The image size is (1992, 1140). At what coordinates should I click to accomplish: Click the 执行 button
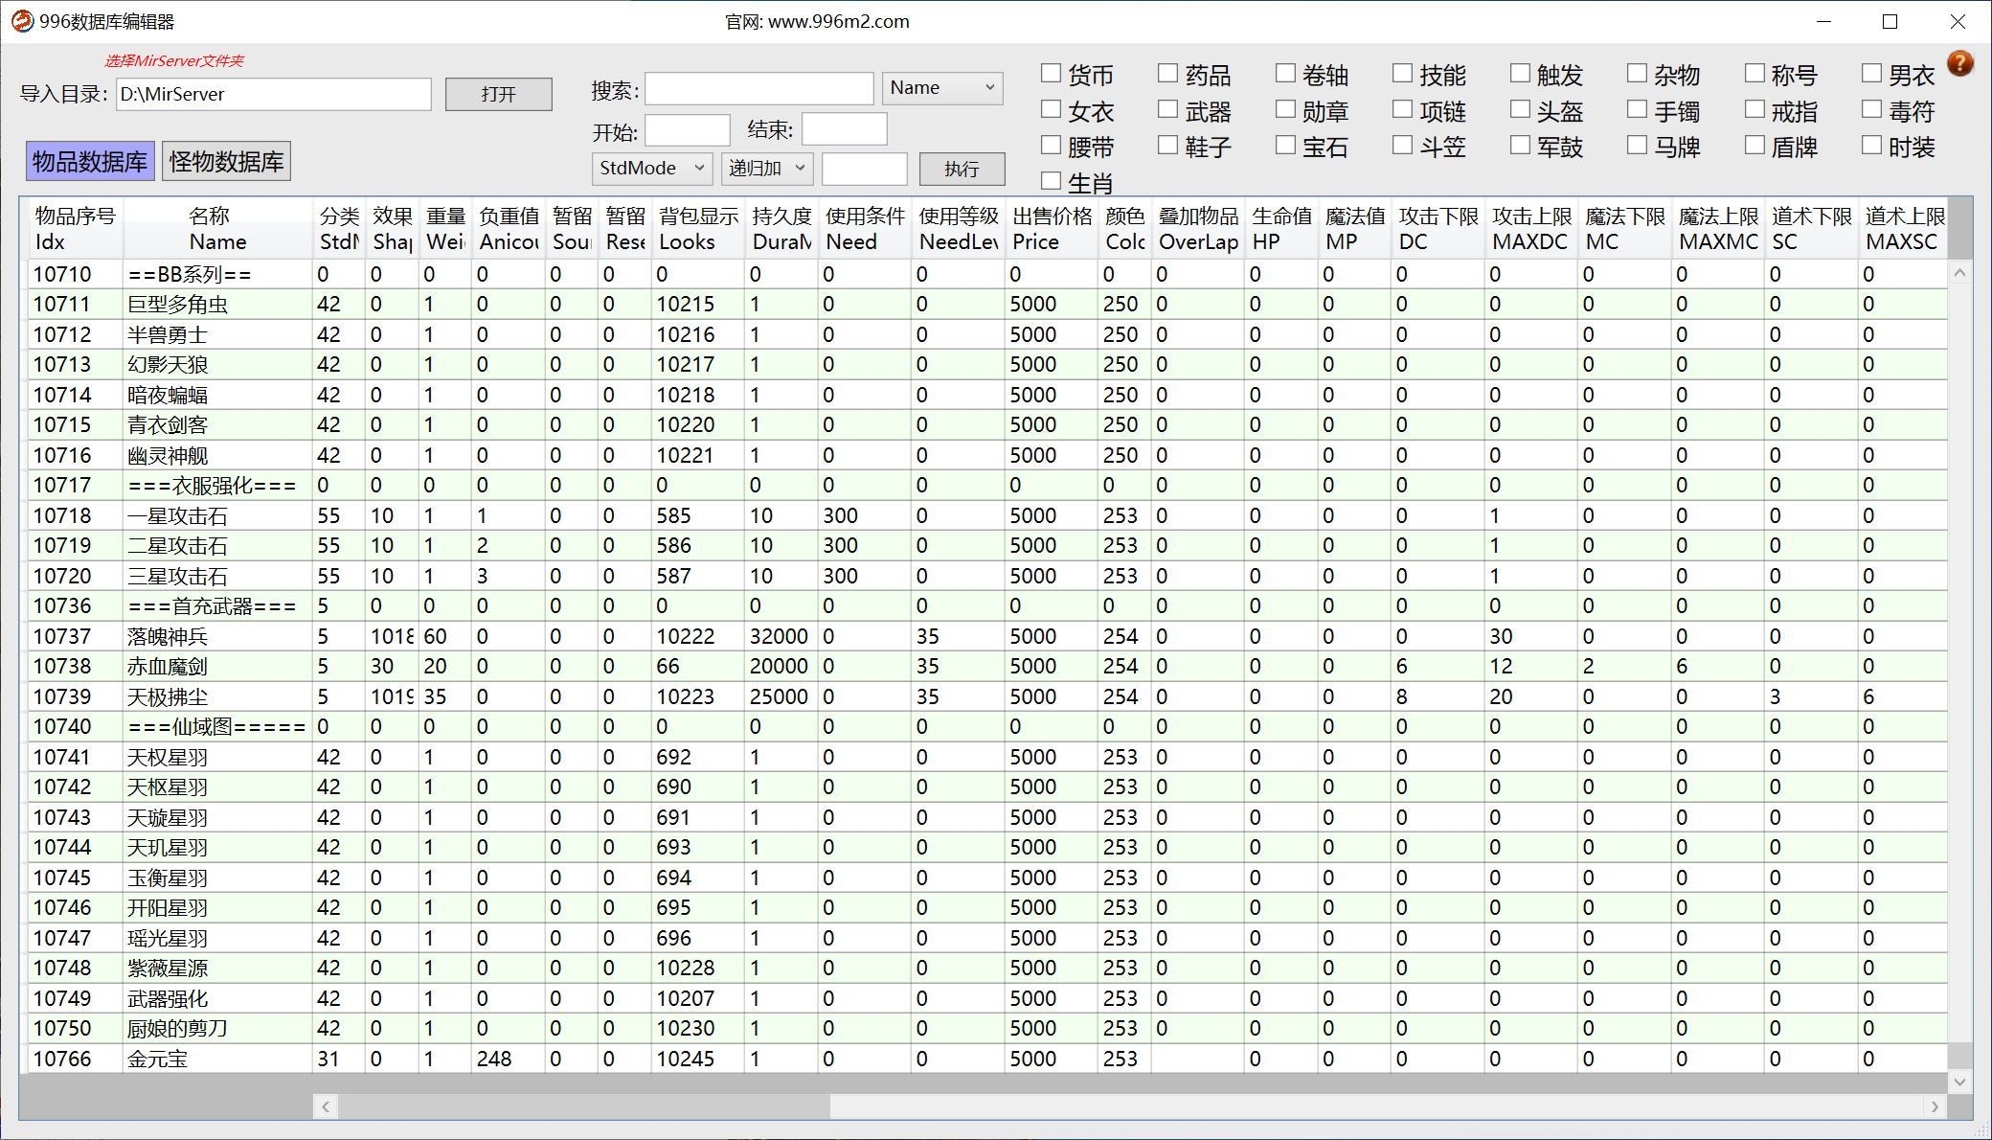pyautogui.click(x=962, y=169)
